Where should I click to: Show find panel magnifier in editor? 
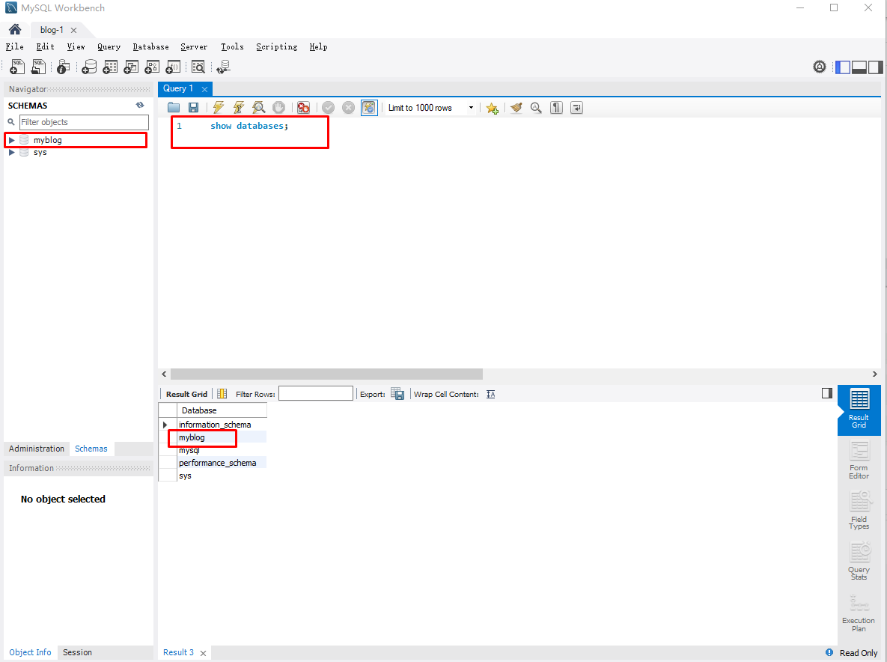[x=536, y=108]
